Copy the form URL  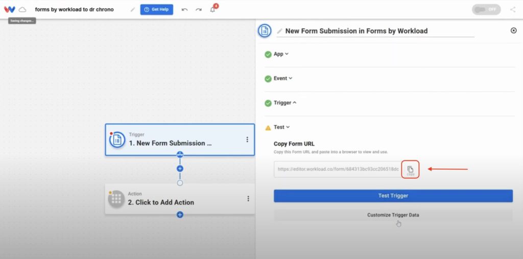pyautogui.click(x=410, y=170)
